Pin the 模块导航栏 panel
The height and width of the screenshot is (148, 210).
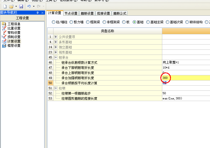(x=38, y=13)
